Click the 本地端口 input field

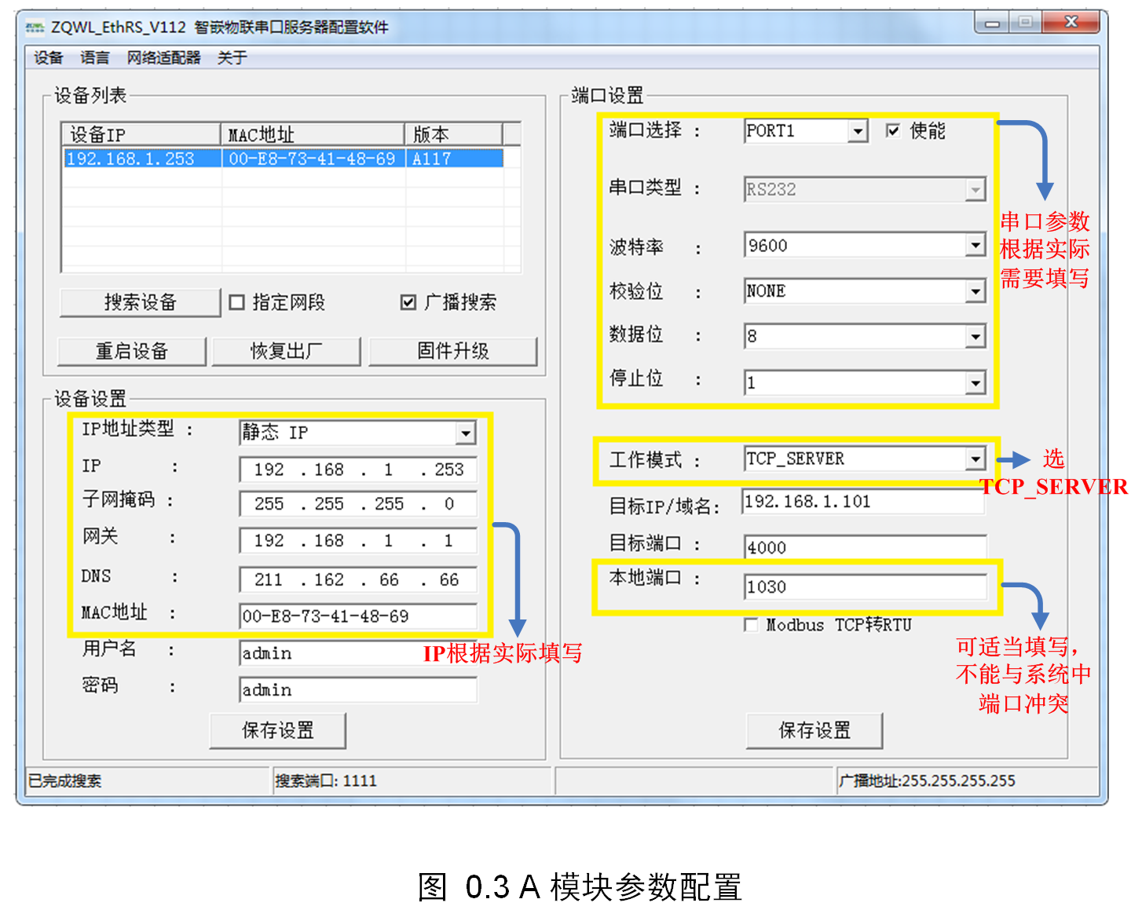point(864,587)
